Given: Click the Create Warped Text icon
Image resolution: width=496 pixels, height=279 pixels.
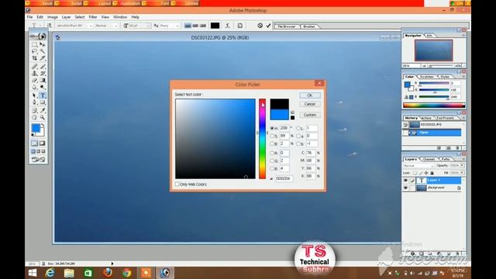Looking at the screenshot, I should 227,26.
